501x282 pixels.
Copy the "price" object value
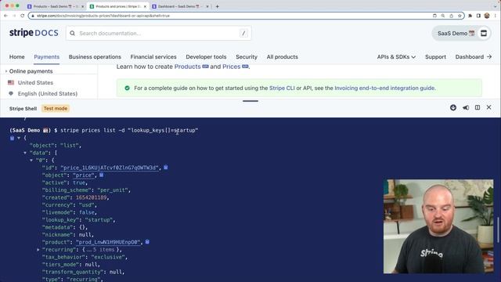(x=101, y=175)
